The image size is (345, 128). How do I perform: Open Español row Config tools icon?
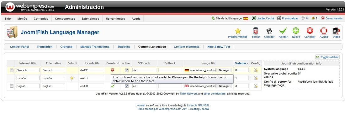(x=255, y=78)
